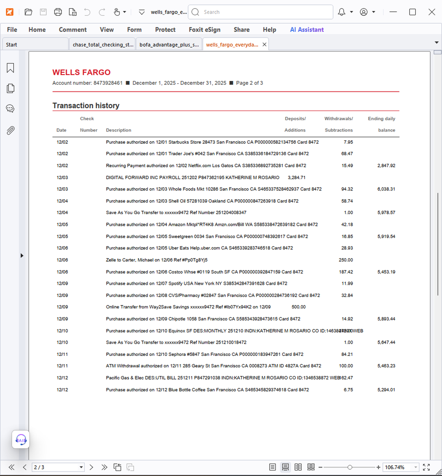Switch to bofa_advantage_plus document tab
Image resolution: width=442 pixels, height=476 pixels.
169,45
